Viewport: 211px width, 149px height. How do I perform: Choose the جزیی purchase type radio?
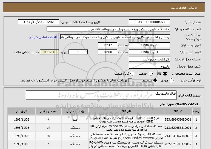pyautogui.click(x=172, y=81)
